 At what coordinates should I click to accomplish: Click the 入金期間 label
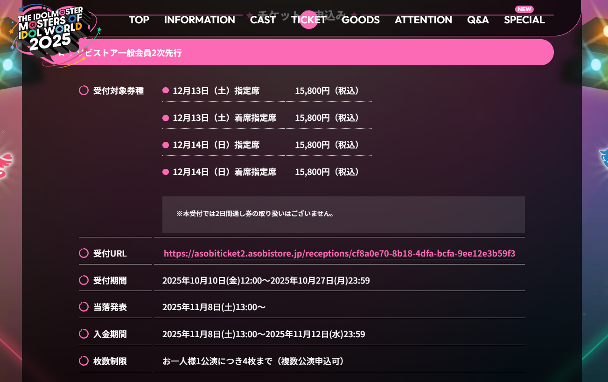[110, 334]
